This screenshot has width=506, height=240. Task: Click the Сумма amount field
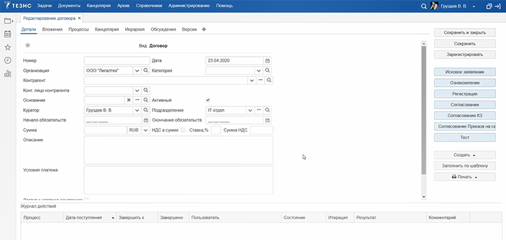coord(106,130)
